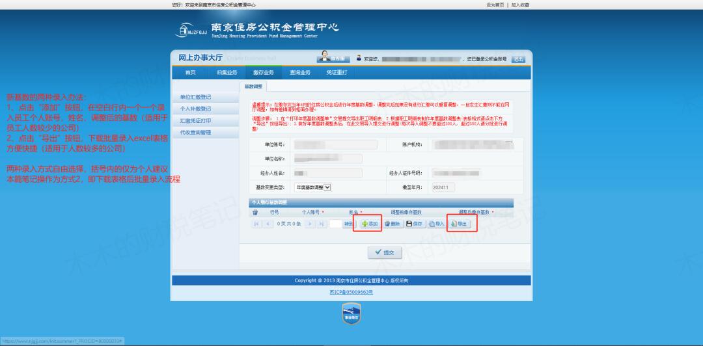
Task: Open 个人补缴登记 in the sidebar
Action: point(205,109)
